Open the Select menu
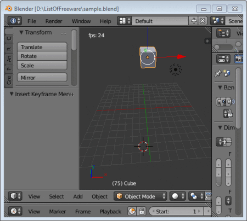This screenshot has width=247, height=221. point(57,196)
